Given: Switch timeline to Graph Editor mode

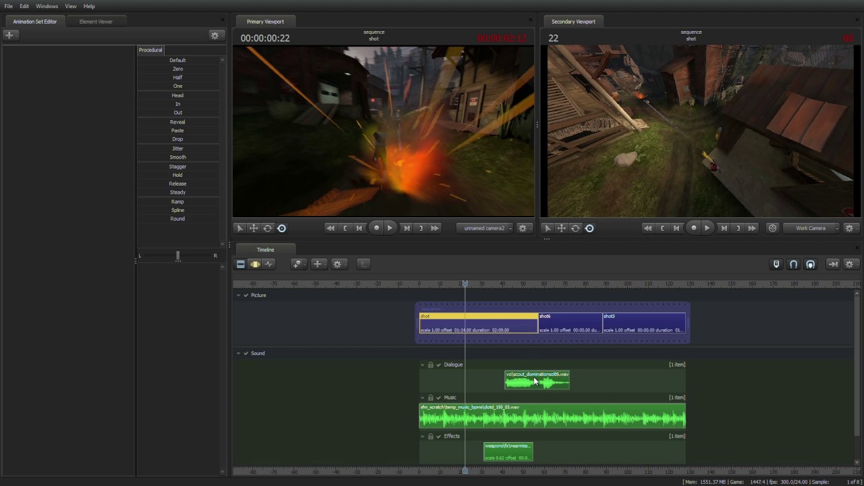Looking at the screenshot, I should (x=269, y=264).
